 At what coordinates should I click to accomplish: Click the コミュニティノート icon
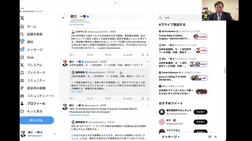pos(22,96)
